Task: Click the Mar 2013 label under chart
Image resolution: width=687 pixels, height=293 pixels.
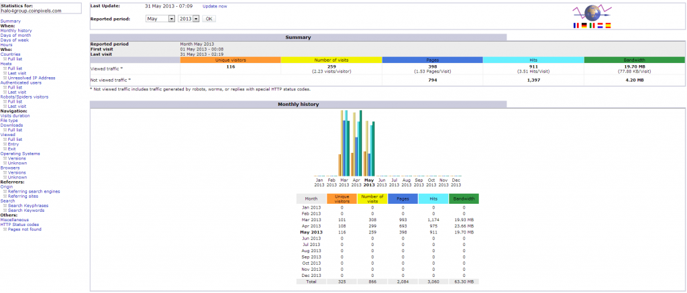Action: coord(344,182)
